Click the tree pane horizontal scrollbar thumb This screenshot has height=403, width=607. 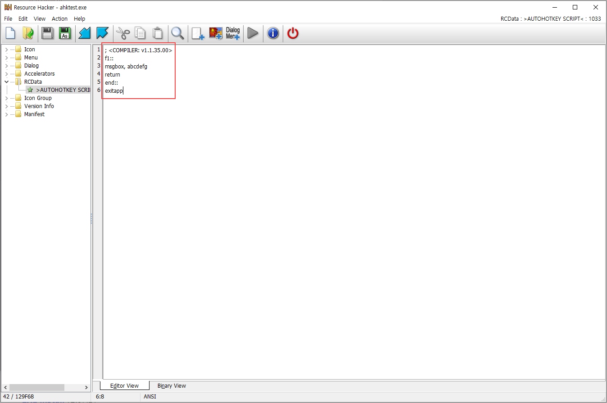click(36, 387)
